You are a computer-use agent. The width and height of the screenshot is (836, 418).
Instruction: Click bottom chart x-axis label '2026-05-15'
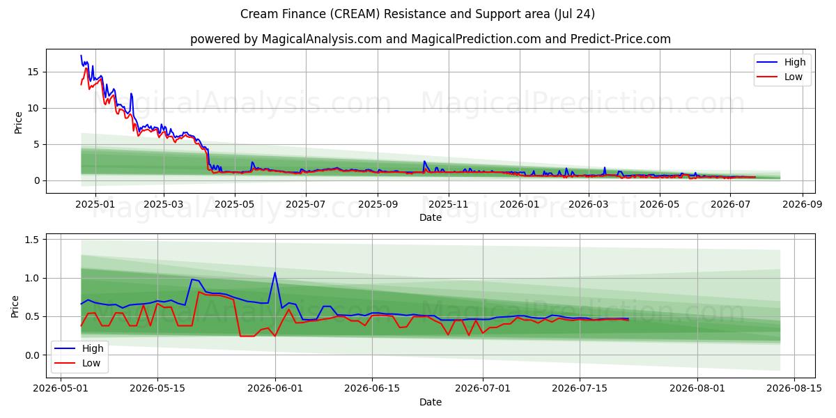157,389
